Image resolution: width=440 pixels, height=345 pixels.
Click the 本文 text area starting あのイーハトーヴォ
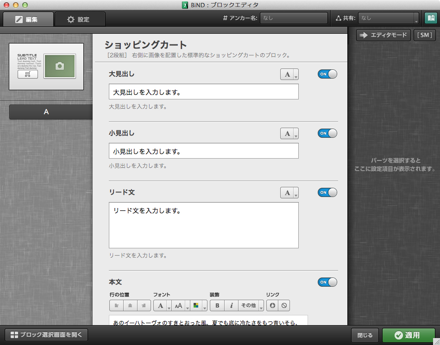click(x=208, y=320)
